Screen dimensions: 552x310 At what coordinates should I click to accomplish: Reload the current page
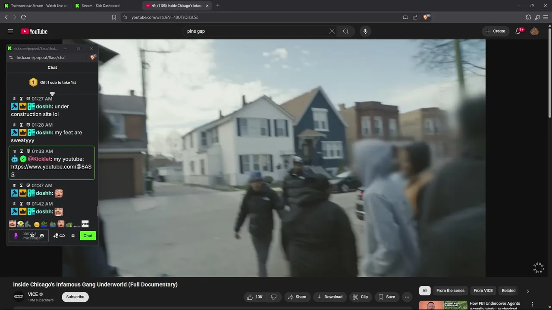[23, 17]
